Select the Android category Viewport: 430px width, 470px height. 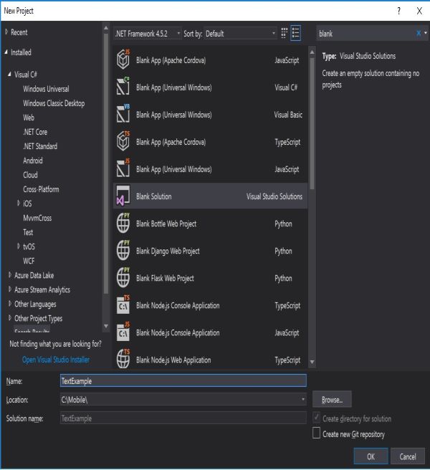point(33,160)
